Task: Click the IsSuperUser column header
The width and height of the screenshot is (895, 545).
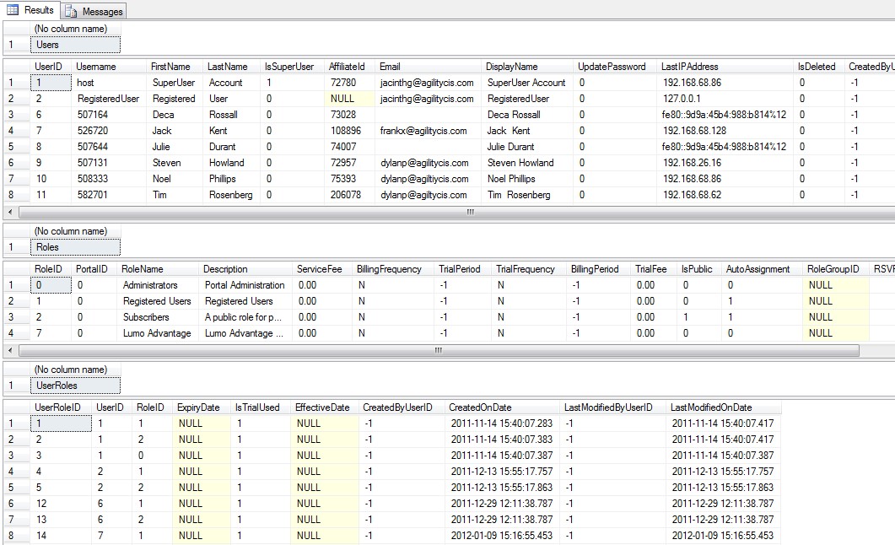Action: (292, 67)
